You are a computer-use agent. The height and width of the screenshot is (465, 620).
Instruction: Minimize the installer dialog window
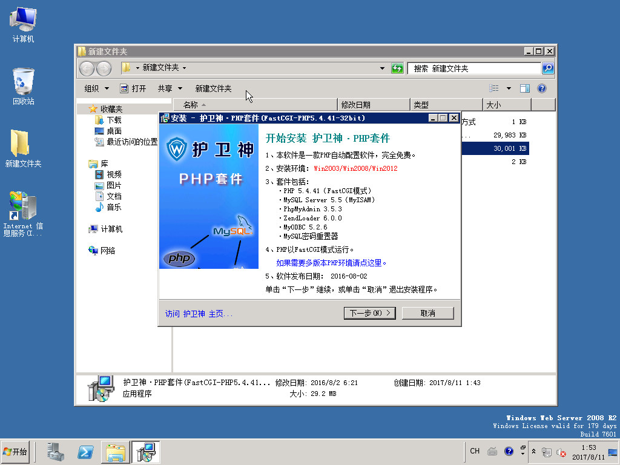pyautogui.click(x=433, y=118)
